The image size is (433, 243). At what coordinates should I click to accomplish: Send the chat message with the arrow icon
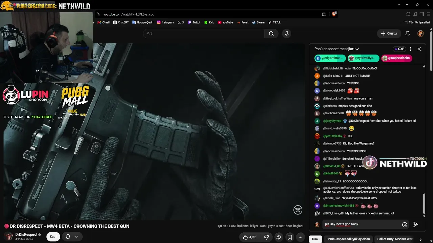tap(416, 224)
